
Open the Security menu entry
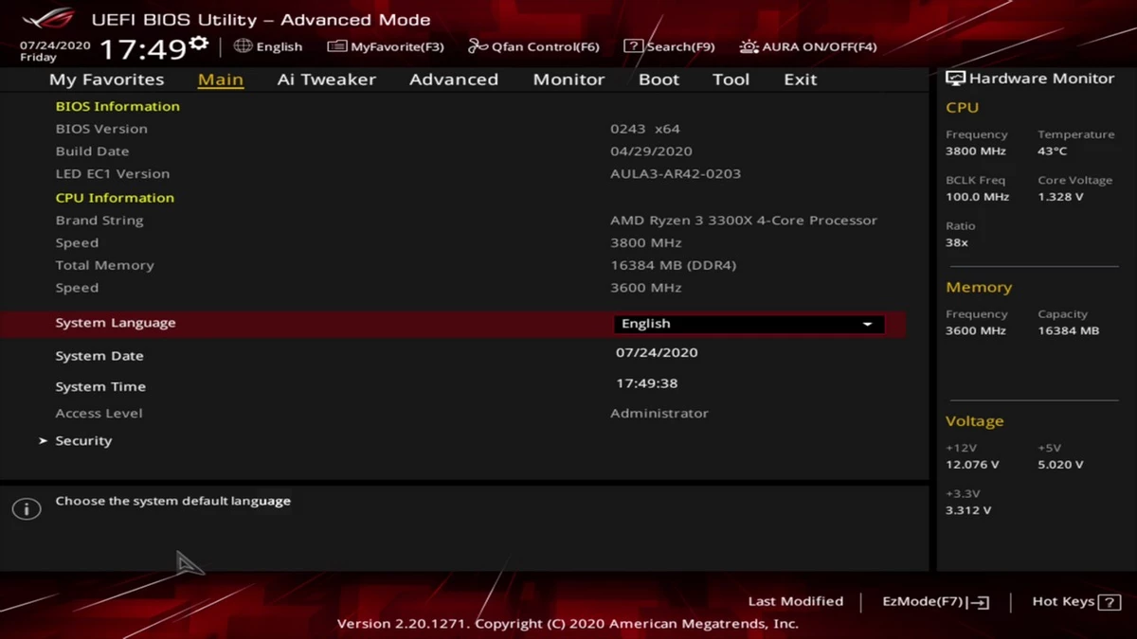click(x=83, y=441)
